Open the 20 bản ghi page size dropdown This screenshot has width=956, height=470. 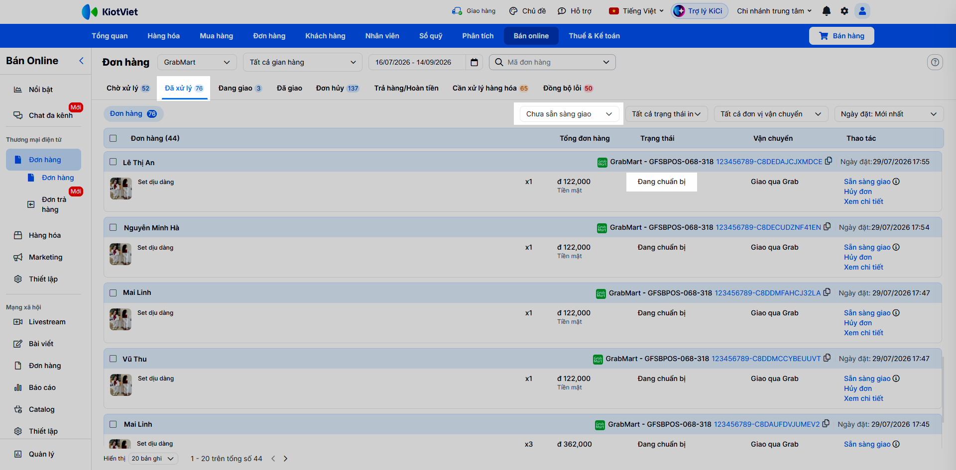point(153,459)
